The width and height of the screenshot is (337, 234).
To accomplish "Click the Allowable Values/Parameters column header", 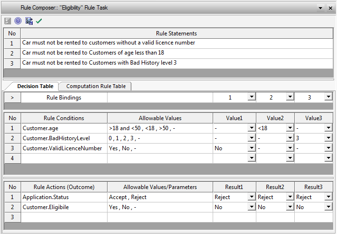I will point(160,187).
